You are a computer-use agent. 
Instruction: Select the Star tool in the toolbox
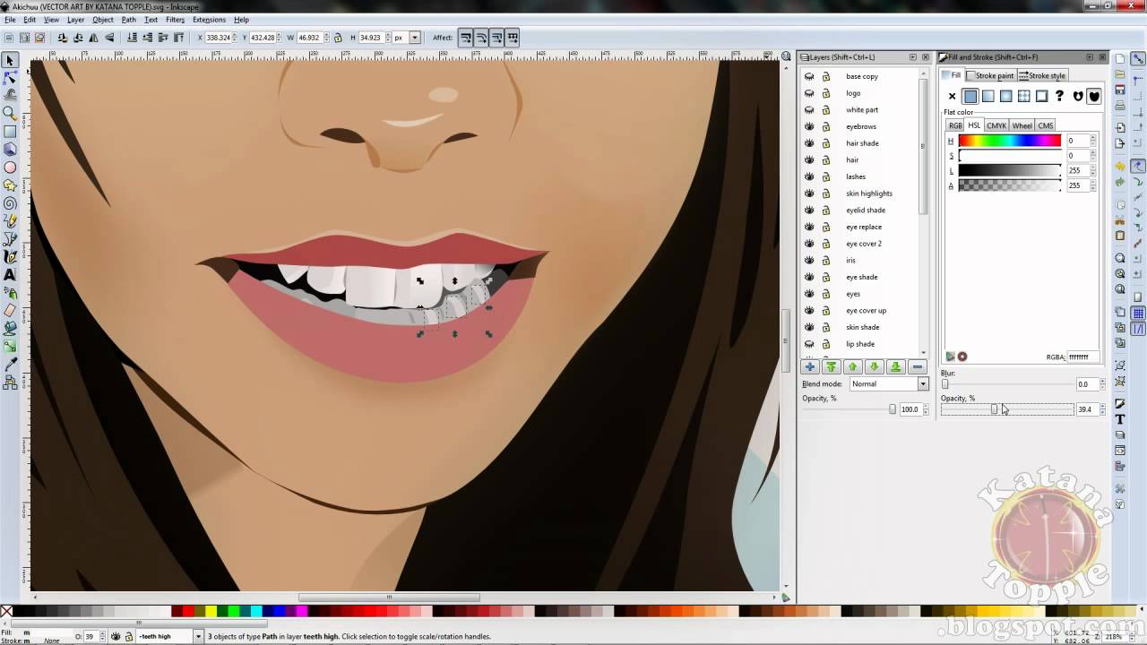click(10, 185)
